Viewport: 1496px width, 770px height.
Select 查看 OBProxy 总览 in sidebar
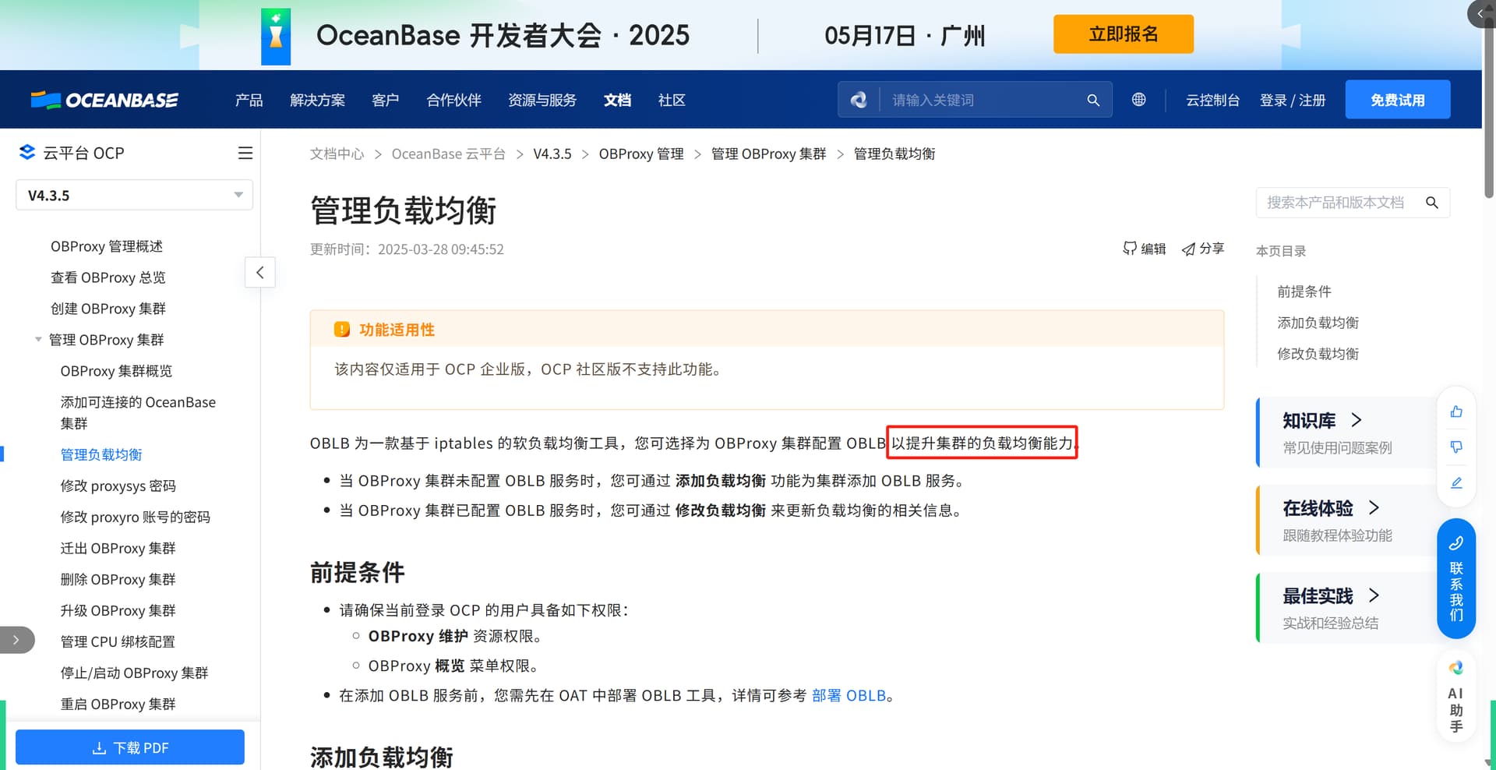pyautogui.click(x=108, y=277)
